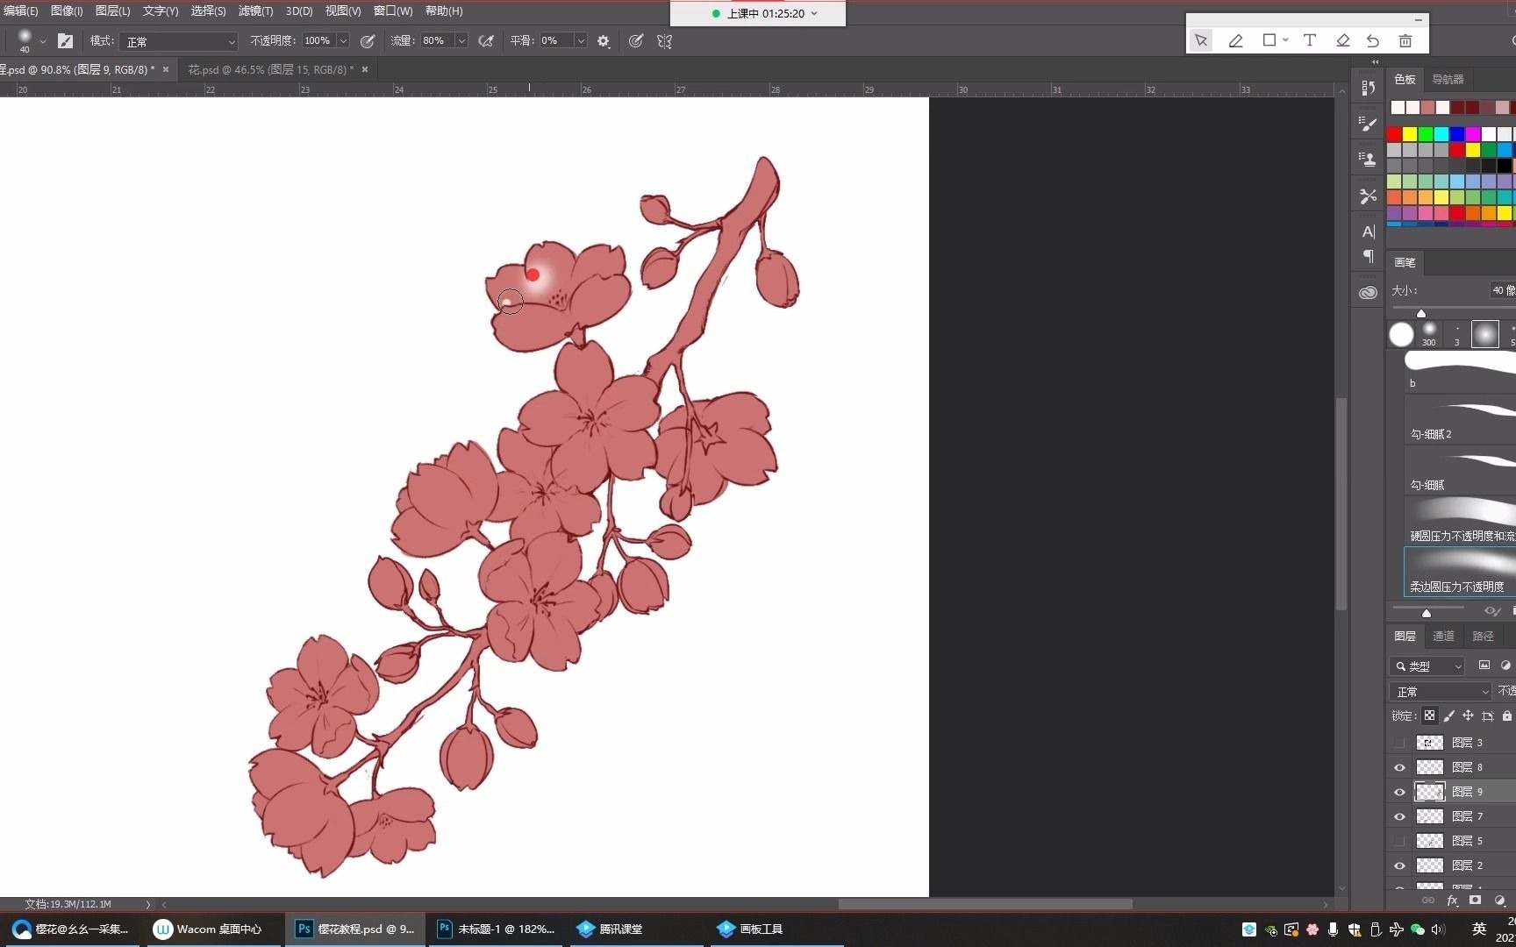Open the 滤镜 filter menu
The width and height of the screenshot is (1516, 947).
(x=255, y=11)
